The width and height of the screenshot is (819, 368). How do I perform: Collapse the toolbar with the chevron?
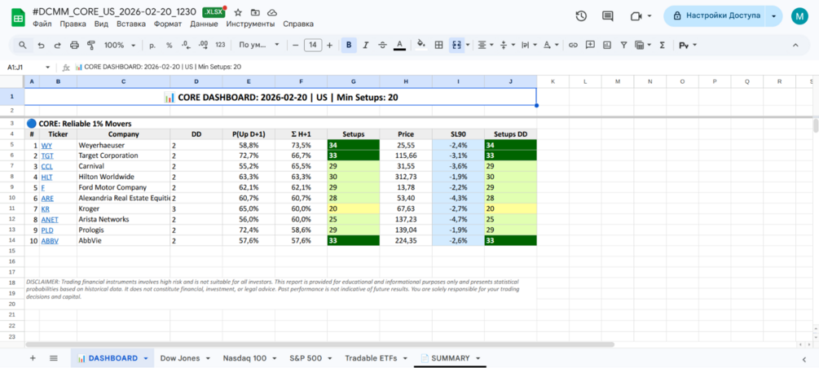[x=795, y=46]
